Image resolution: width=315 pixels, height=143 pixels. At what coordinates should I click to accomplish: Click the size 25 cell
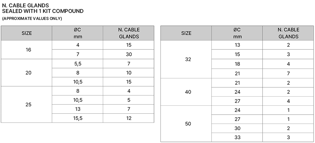(x=29, y=104)
